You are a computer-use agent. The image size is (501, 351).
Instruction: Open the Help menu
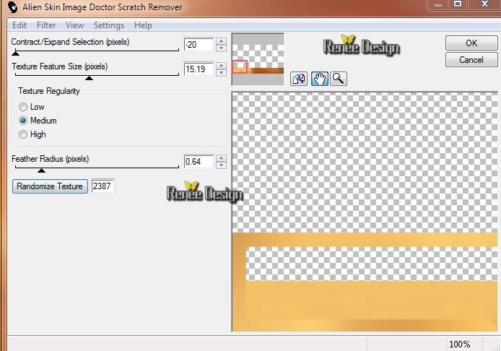(143, 25)
